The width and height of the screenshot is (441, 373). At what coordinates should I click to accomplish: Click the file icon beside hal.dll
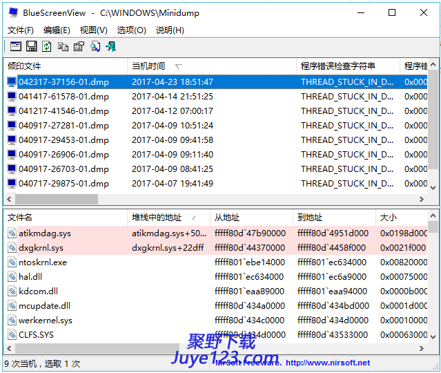point(12,277)
